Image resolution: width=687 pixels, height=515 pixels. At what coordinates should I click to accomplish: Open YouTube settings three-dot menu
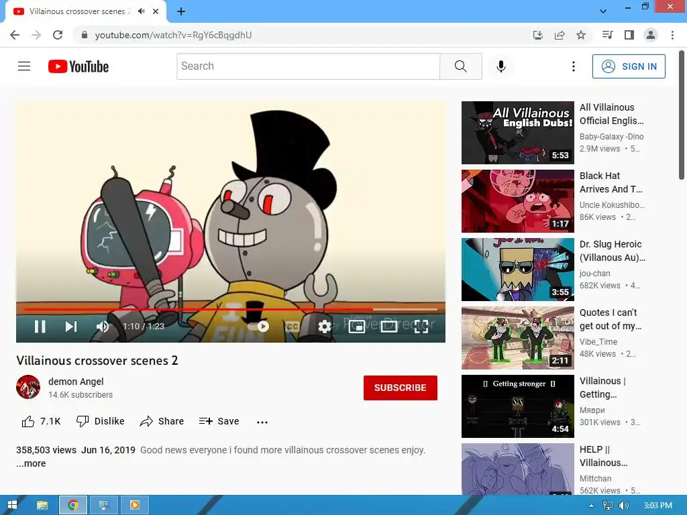click(573, 66)
